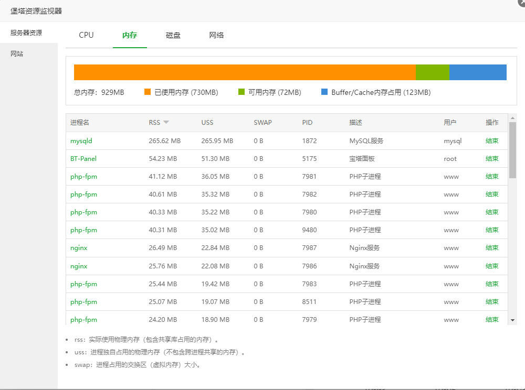This screenshot has height=390, width=525.
Task: Click the 总内存: 929MB label
Action: pyautogui.click(x=99, y=92)
